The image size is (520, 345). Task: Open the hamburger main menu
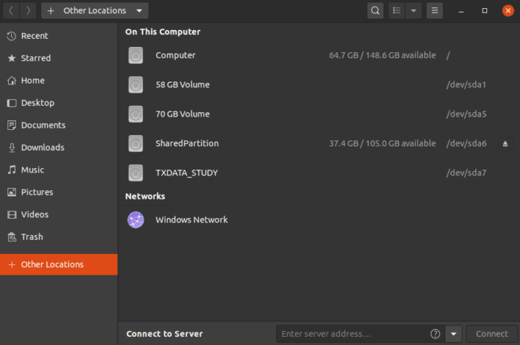click(x=434, y=10)
